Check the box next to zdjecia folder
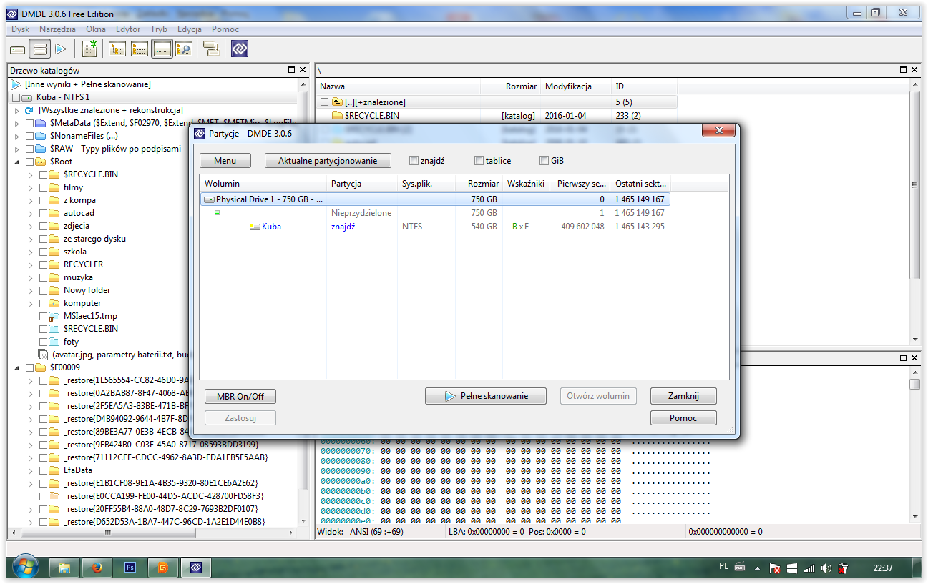The height and width of the screenshot is (584, 928). coord(43,226)
